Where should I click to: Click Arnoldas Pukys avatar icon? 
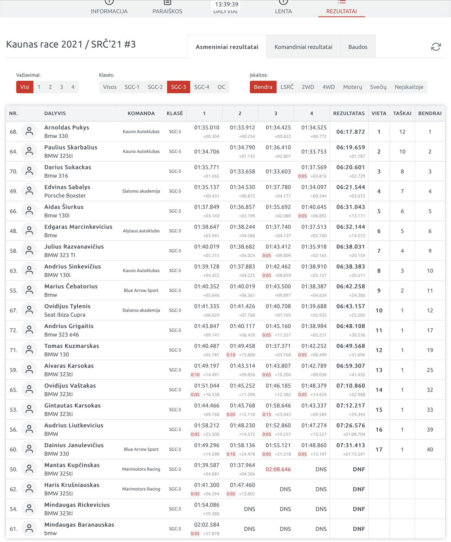click(x=29, y=132)
